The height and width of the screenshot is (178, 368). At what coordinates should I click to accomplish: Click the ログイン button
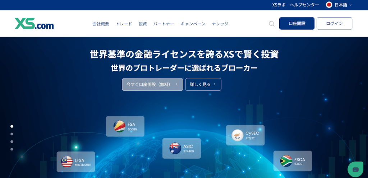point(335,23)
